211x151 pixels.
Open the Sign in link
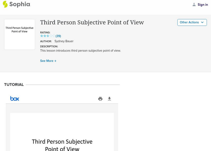pos(203,4)
